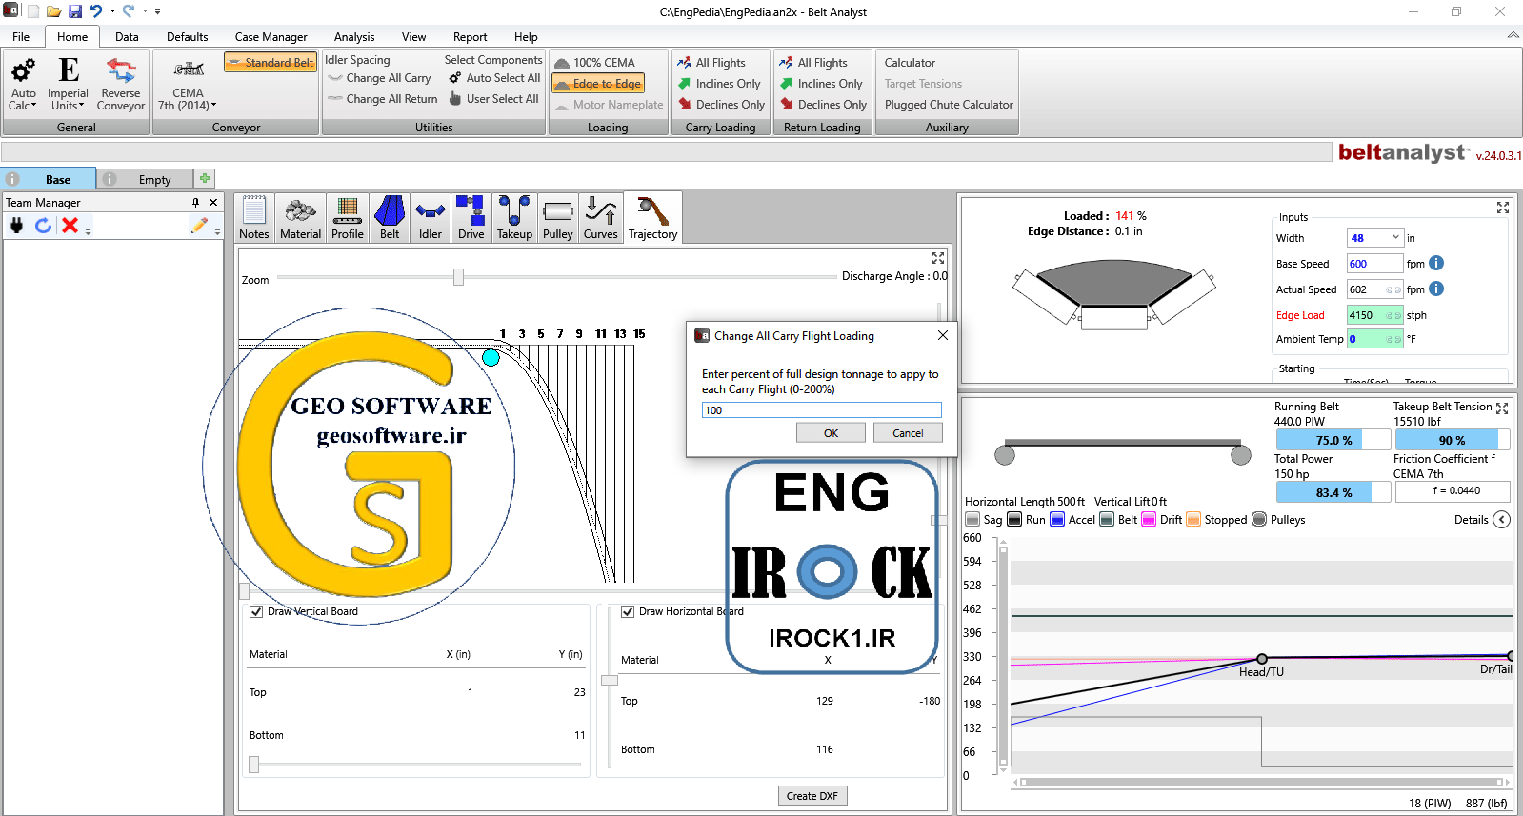The width and height of the screenshot is (1523, 816).
Task: Click the Team Manager plug connect icon
Action: [x=16, y=225]
